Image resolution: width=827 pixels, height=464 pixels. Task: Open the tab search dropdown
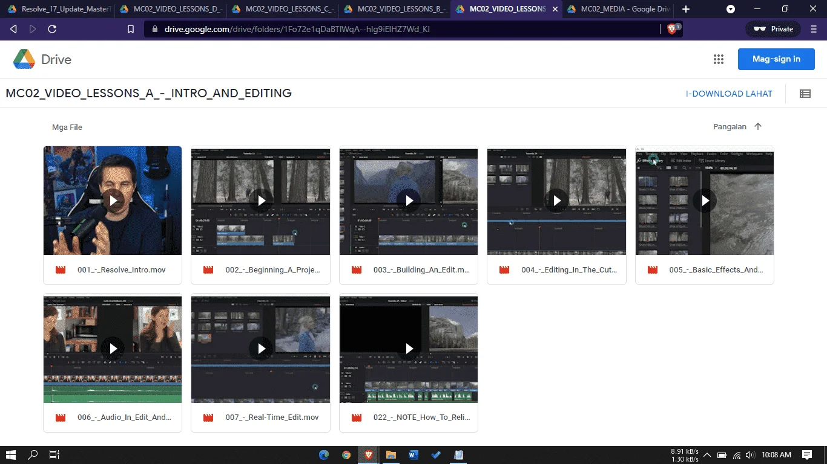point(731,9)
